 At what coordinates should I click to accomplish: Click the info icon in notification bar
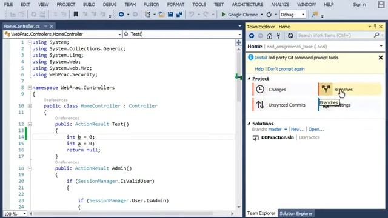click(250, 58)
